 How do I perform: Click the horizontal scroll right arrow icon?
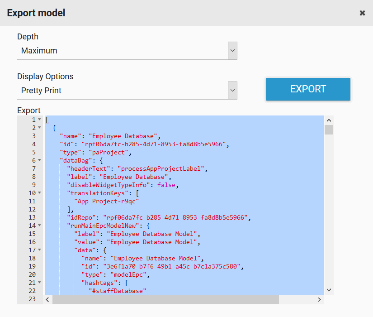[319, 299]
